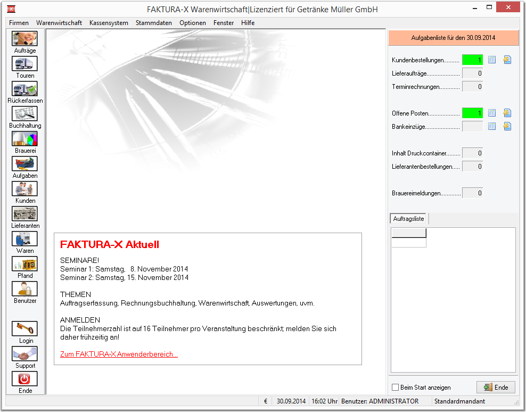Open the Touren truck icon
Screen dimensions: 526x412
click(x=24, y=63)
